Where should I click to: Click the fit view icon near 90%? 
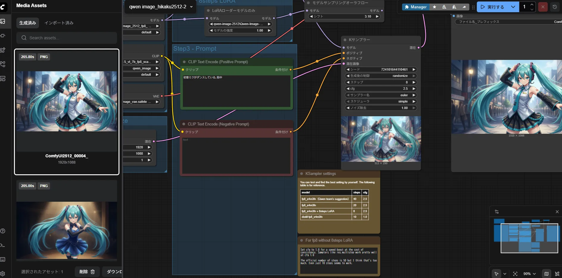tap(515, 274)
